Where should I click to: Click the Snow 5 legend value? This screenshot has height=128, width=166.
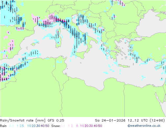pyautogui.click(x=77, y=126)
